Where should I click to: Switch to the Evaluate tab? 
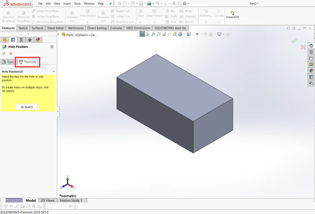click(116, 28)
